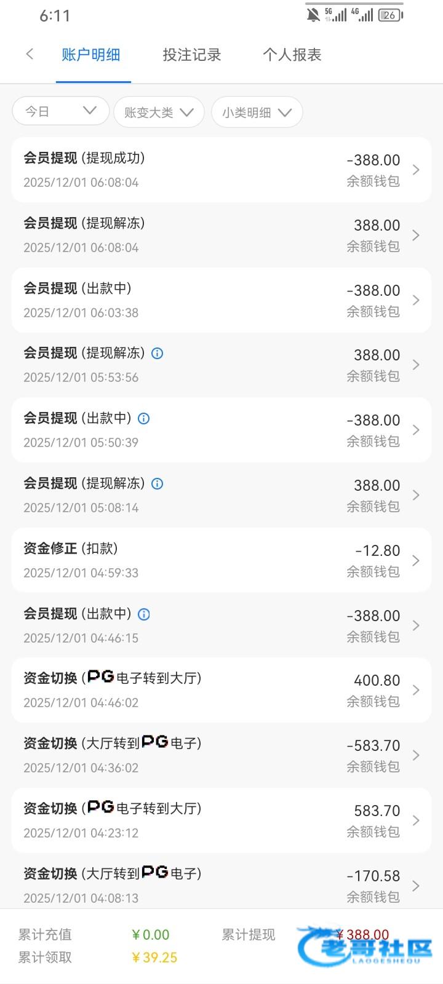Open the -170.58 大厅转到PG电子 record
The height and width of the screenshot is (984, 443).
221,884
